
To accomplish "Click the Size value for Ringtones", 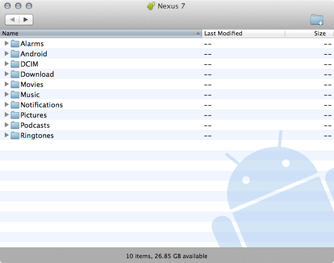I will pos(328,136).
